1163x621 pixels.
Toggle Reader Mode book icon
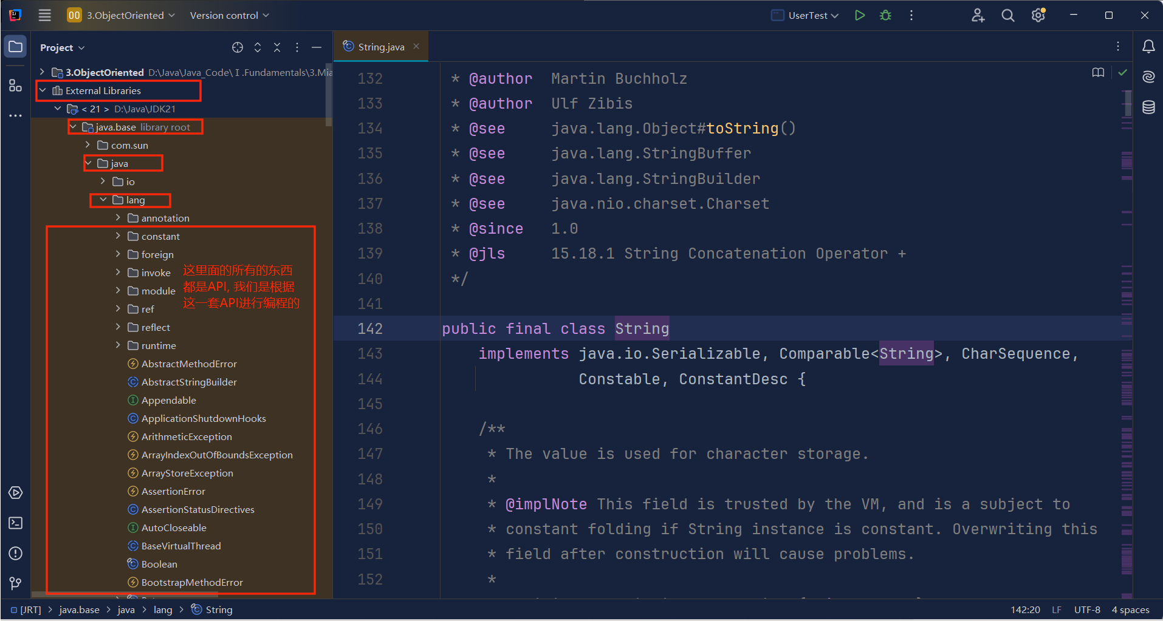point(1098,73)
